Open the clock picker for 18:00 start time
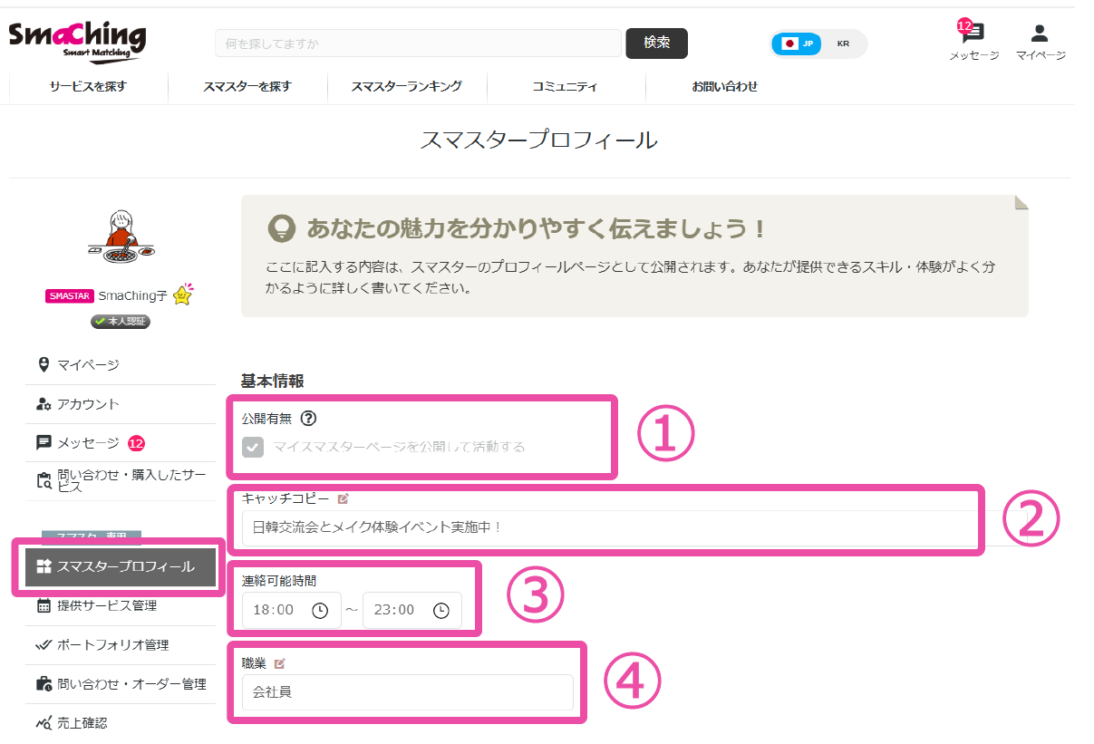1094x744 pixels. [x=320, y=611]
